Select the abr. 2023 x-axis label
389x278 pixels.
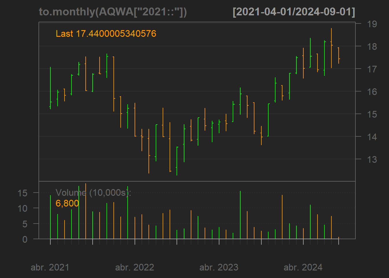pos(219,267)
